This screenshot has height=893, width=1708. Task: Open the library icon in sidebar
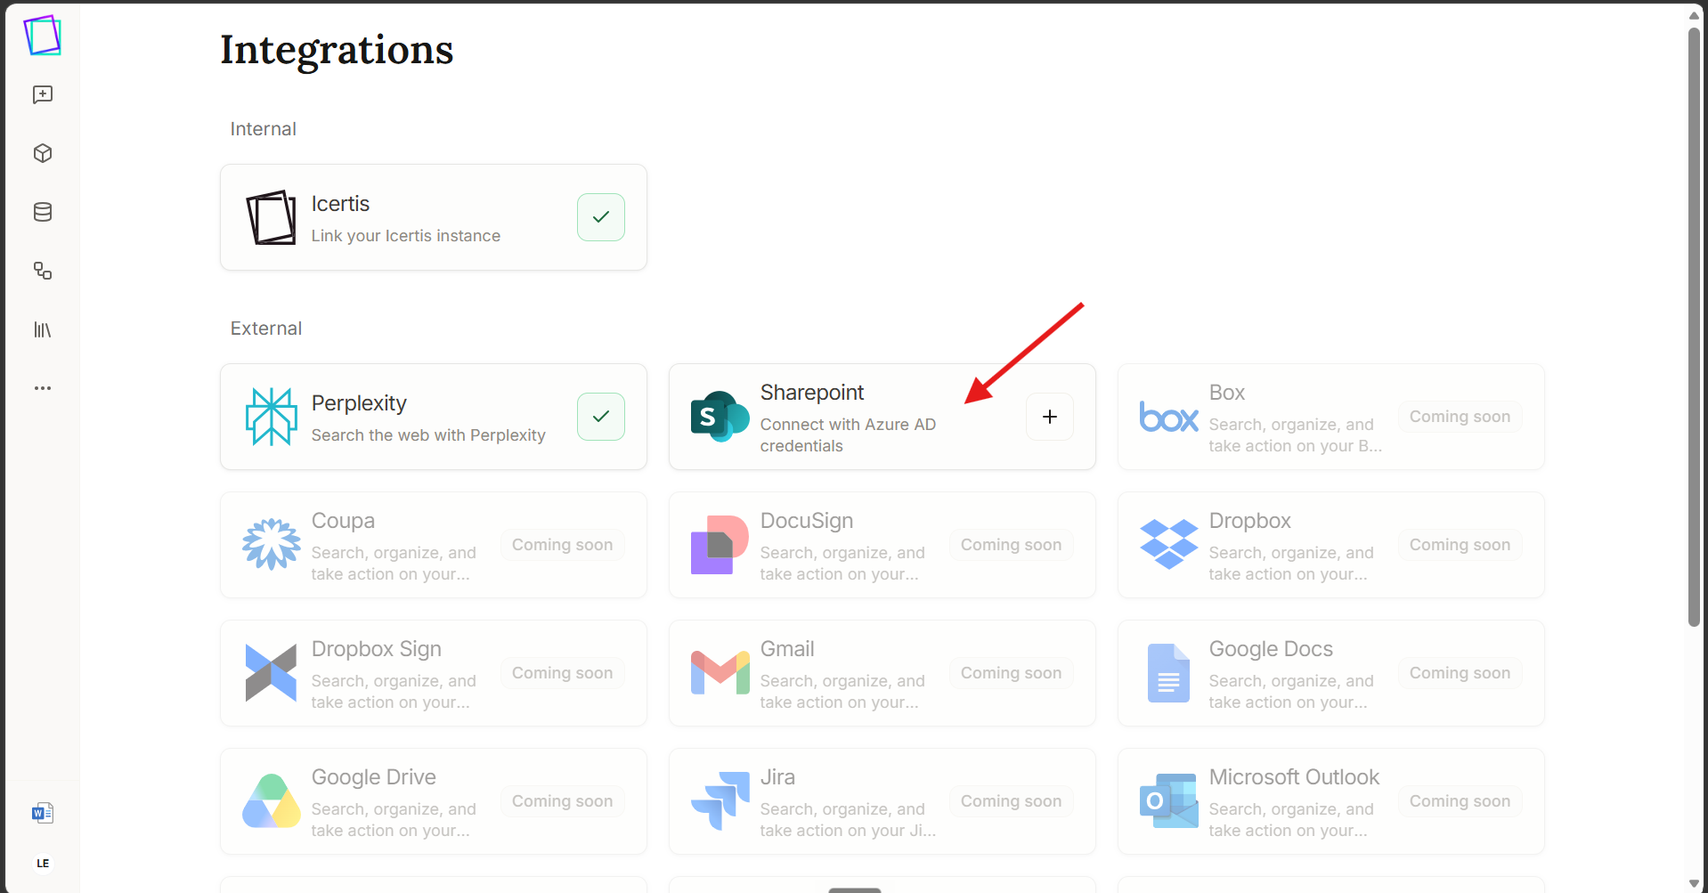(43, 329)
